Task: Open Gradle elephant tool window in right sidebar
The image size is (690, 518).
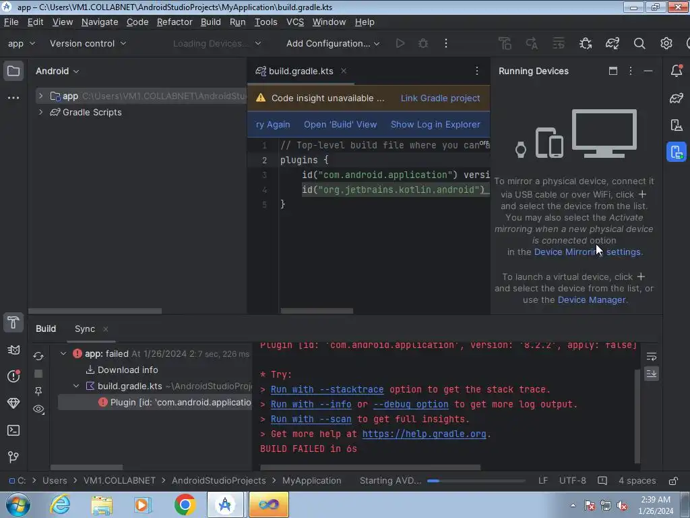Action: tap(677, 98)
